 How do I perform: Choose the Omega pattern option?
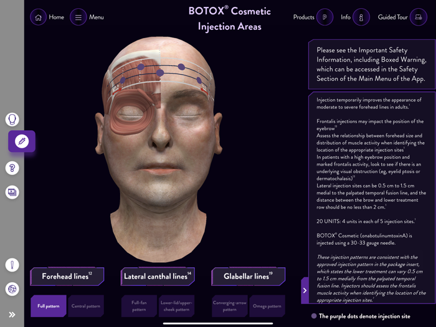tap(267, 306)
